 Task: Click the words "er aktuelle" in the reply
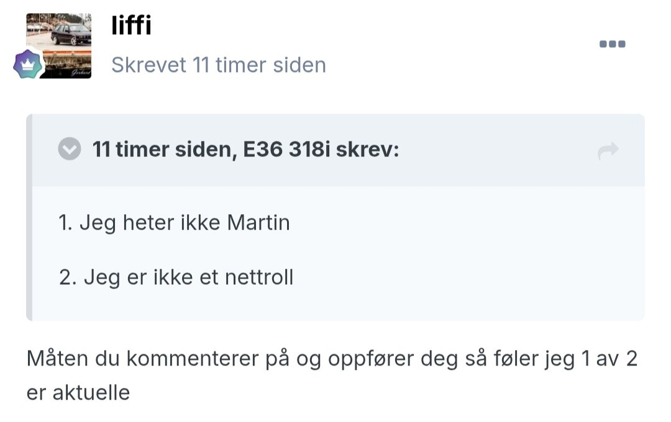point(78,393)
